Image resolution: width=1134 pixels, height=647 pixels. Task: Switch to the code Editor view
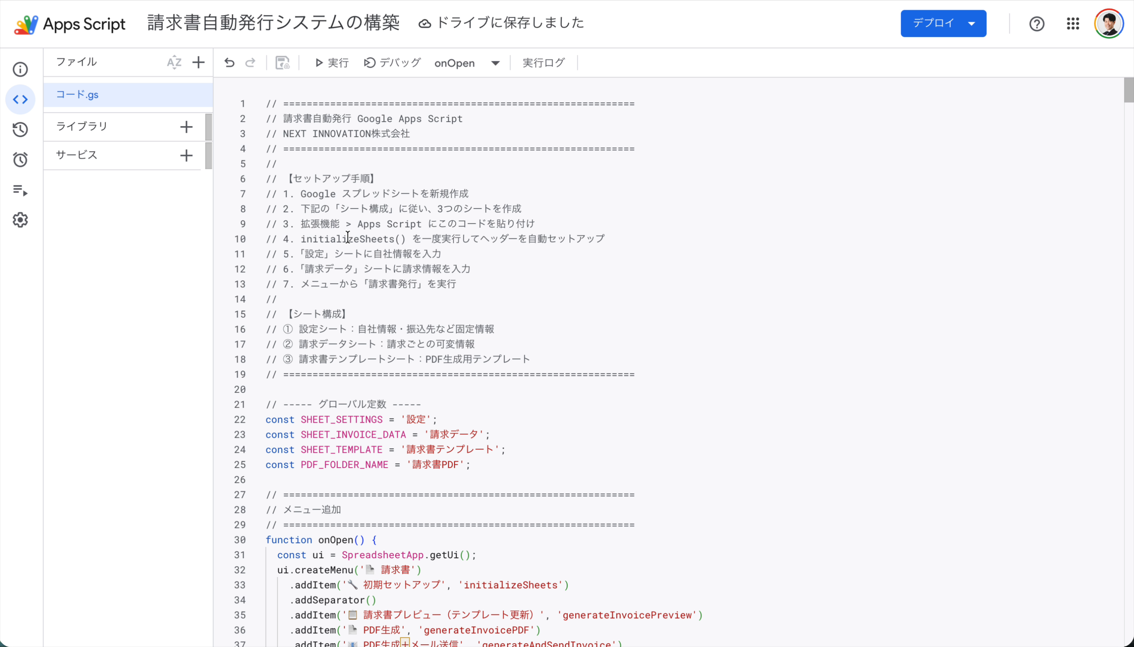(x=20, y=99)
